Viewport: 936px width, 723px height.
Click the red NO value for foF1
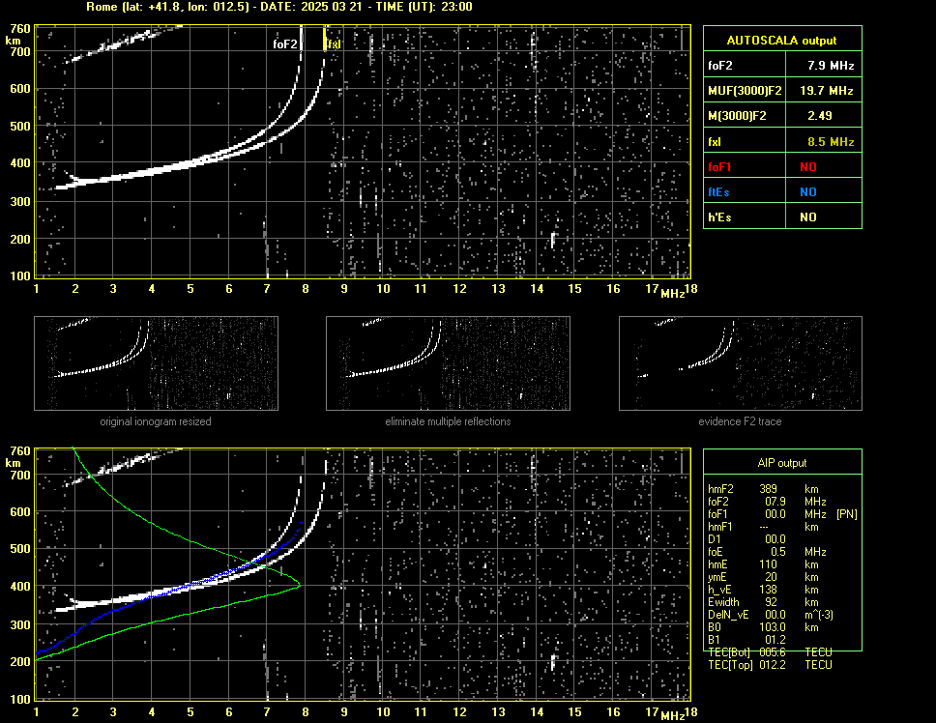[x=808, y=167]
